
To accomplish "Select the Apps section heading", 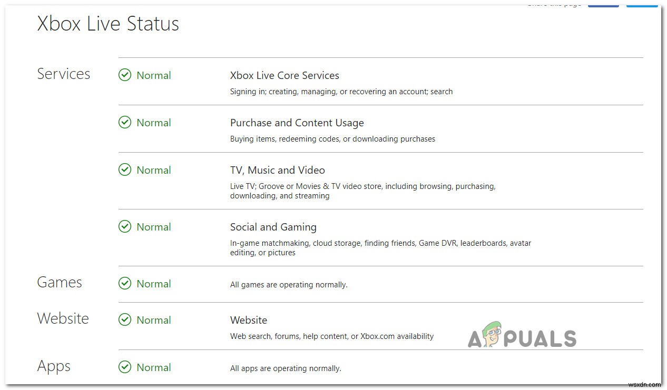I will tap(54, 366).
